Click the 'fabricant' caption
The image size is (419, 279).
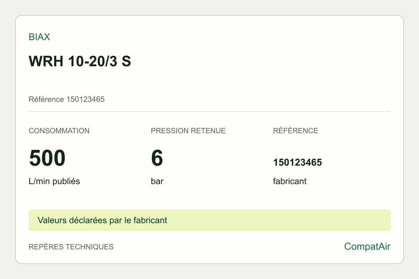(x=290, y=181)
